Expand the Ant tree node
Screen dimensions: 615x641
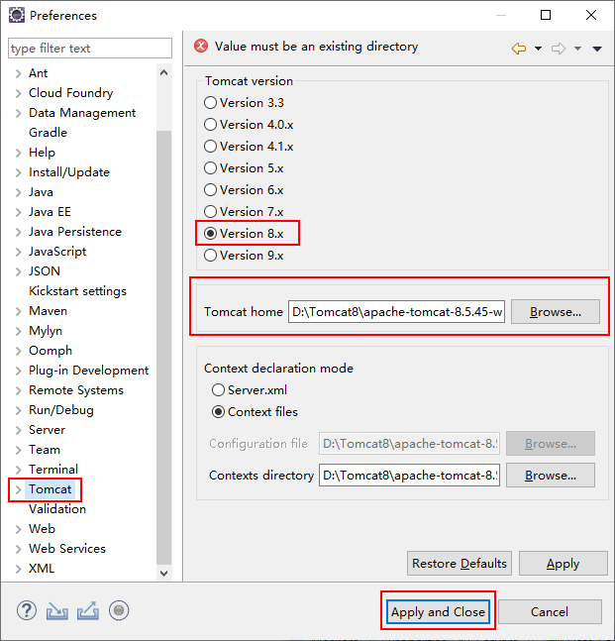pos(19,73)
